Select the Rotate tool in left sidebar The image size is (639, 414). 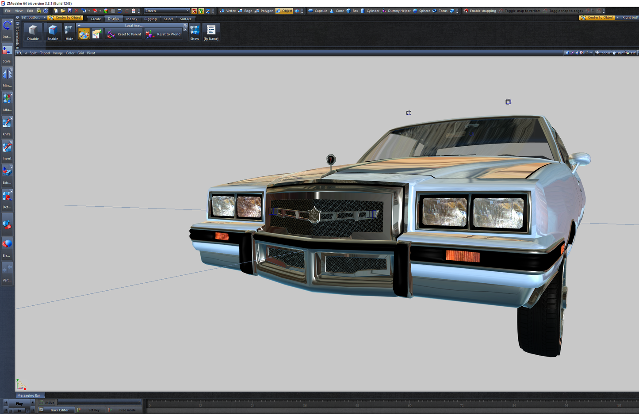point(7,29)
